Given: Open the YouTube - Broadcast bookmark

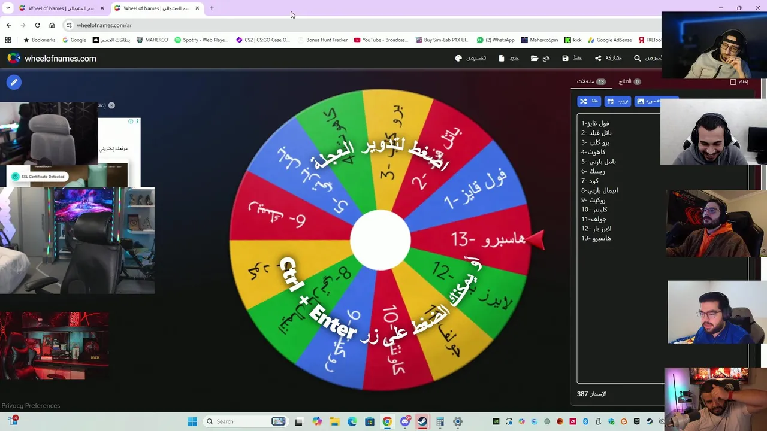Looking at the screenshot, I should (381, 40).
